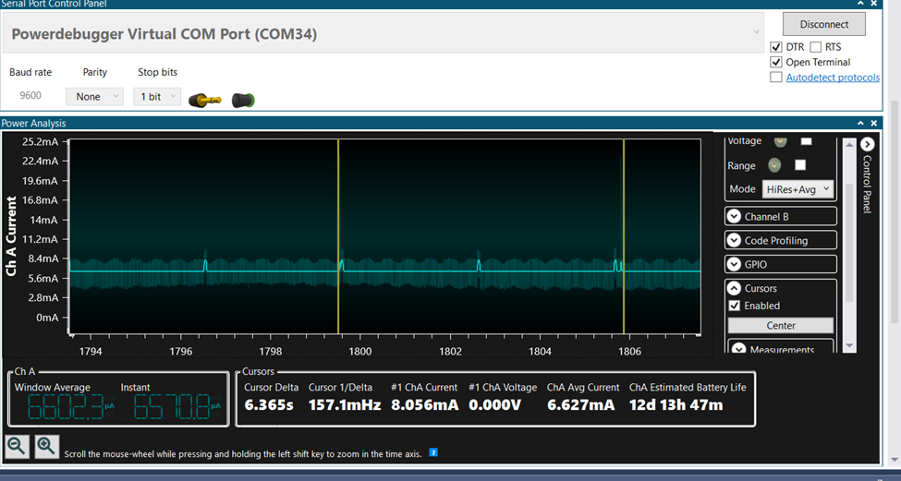Toggle the Range checkbox

pos(800,165)
